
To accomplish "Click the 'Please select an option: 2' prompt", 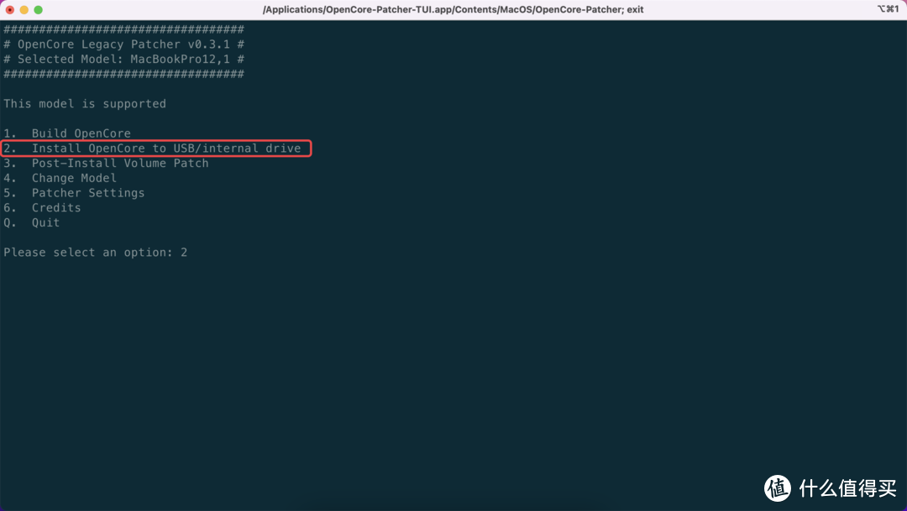I will 96,253.
